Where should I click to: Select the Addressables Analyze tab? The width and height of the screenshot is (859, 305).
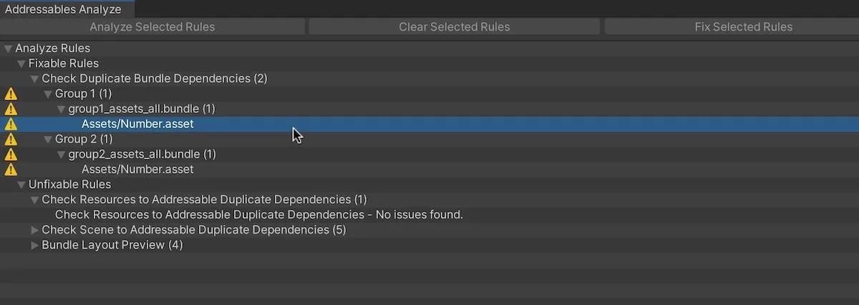63,9
